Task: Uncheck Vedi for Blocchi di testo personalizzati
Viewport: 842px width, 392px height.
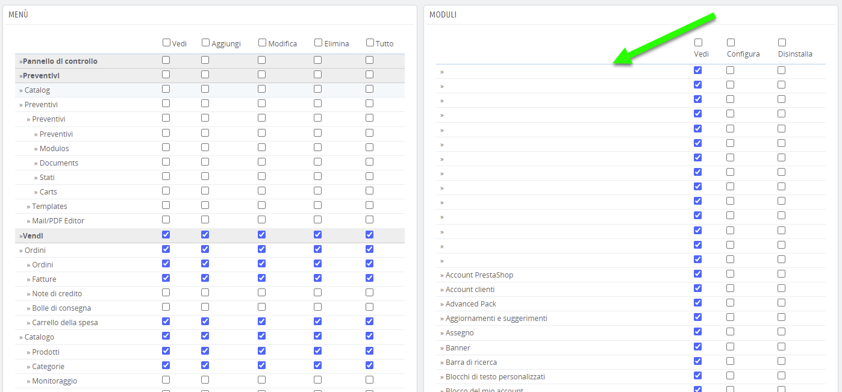Action: pos(698,376)
